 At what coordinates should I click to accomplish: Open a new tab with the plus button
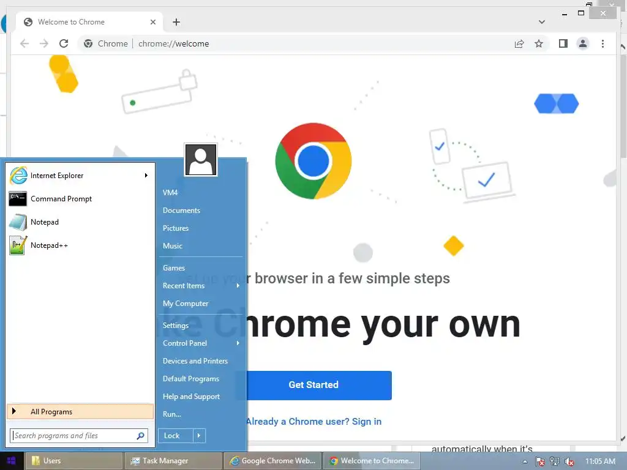click(x=176, y=22)
